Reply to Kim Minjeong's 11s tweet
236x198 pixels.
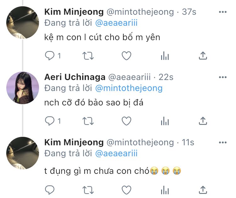(x=50, y=190)
